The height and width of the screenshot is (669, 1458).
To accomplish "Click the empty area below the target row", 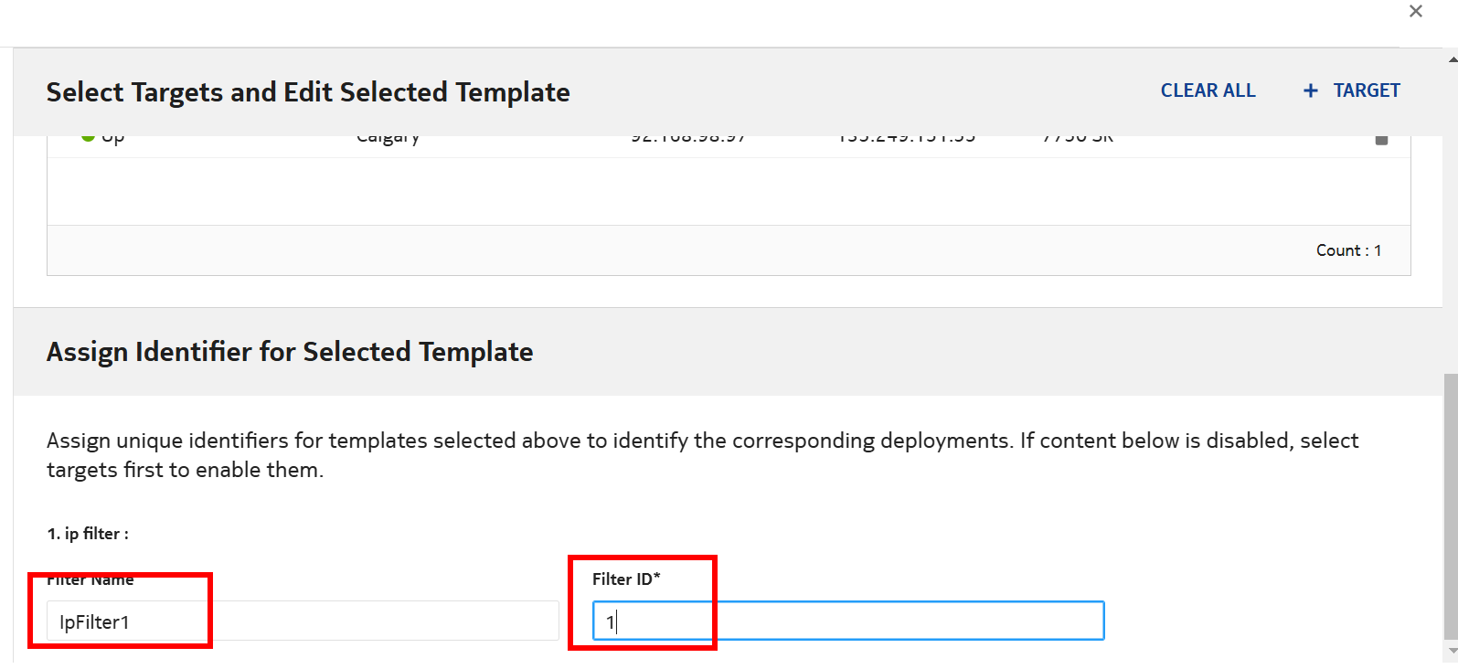I will point(728,192).
